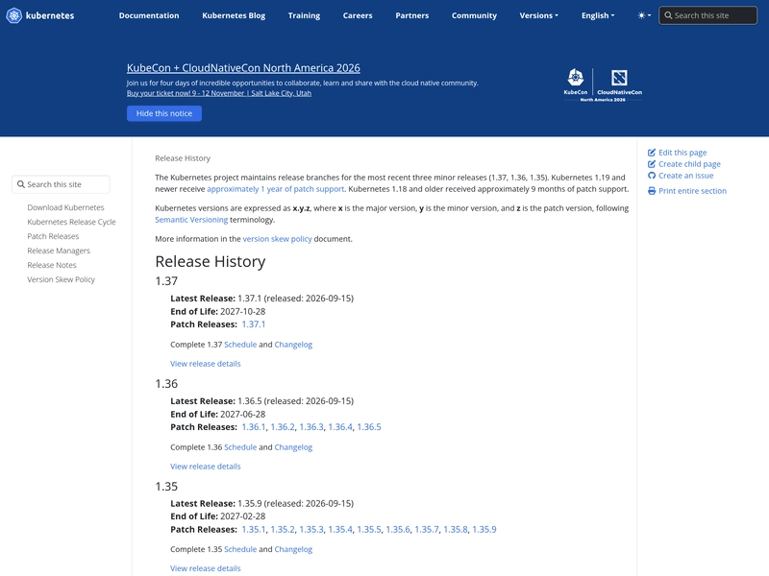Open patch release 1.35.9 link
Screen dimensions: 769x576
coord(484,530)
